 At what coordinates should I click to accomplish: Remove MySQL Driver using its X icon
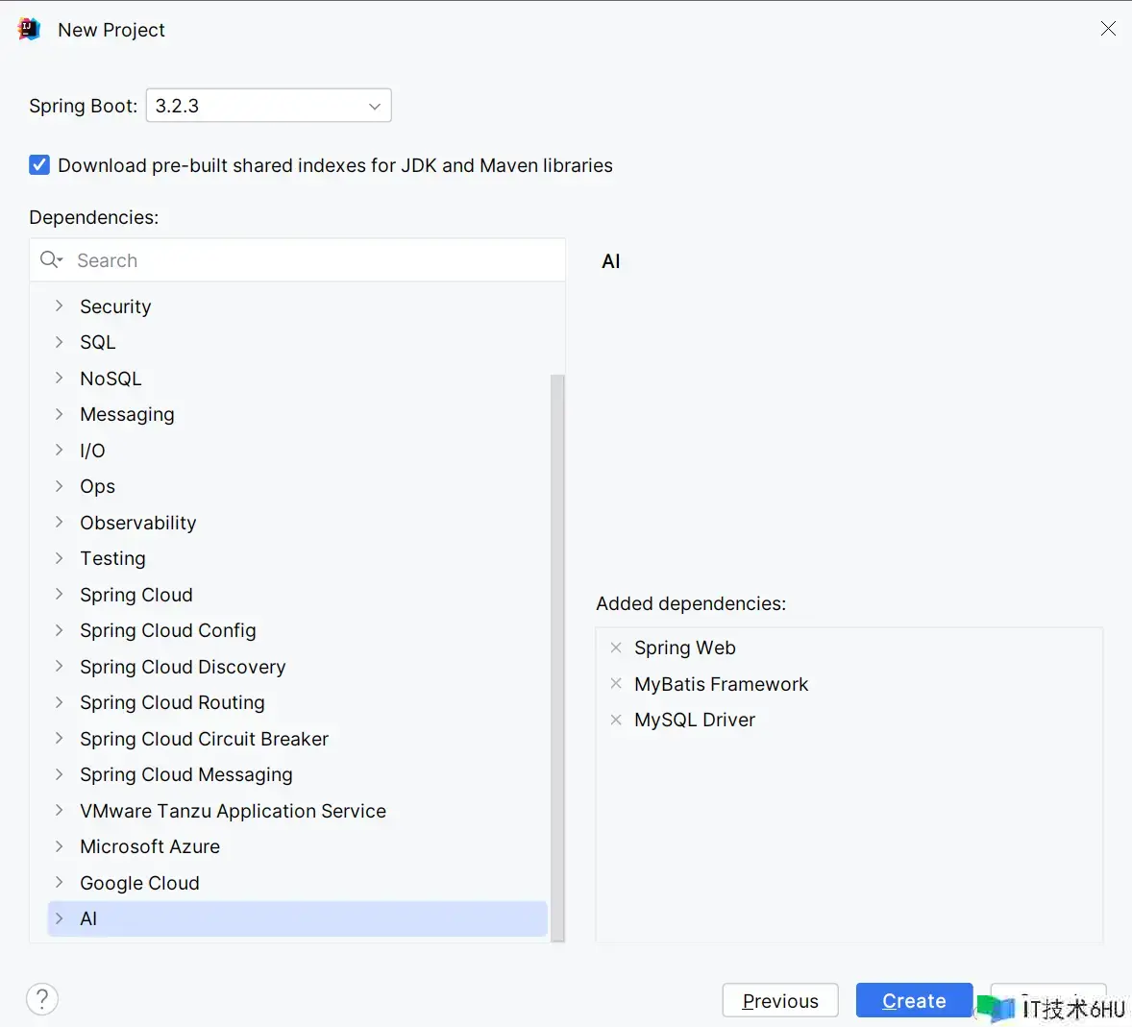tap(616, 720)
